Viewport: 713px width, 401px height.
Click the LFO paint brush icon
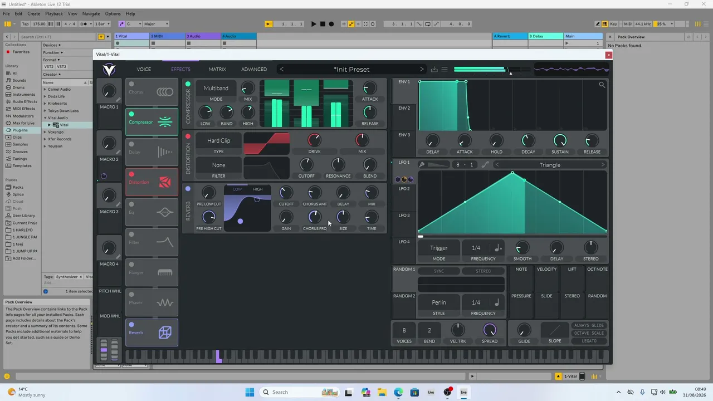(422, 164)
